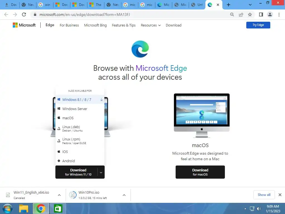Screen dimensions: 285x214
Task: Open Win11_English_x64.iso download item
Action: pyautogui.click(x=31, y=195)
